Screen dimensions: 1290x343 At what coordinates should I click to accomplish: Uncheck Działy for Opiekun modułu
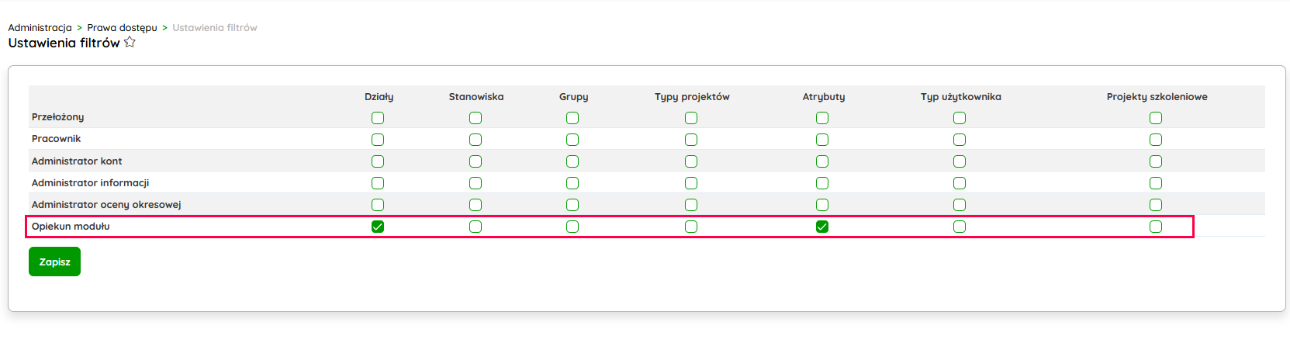378,227
